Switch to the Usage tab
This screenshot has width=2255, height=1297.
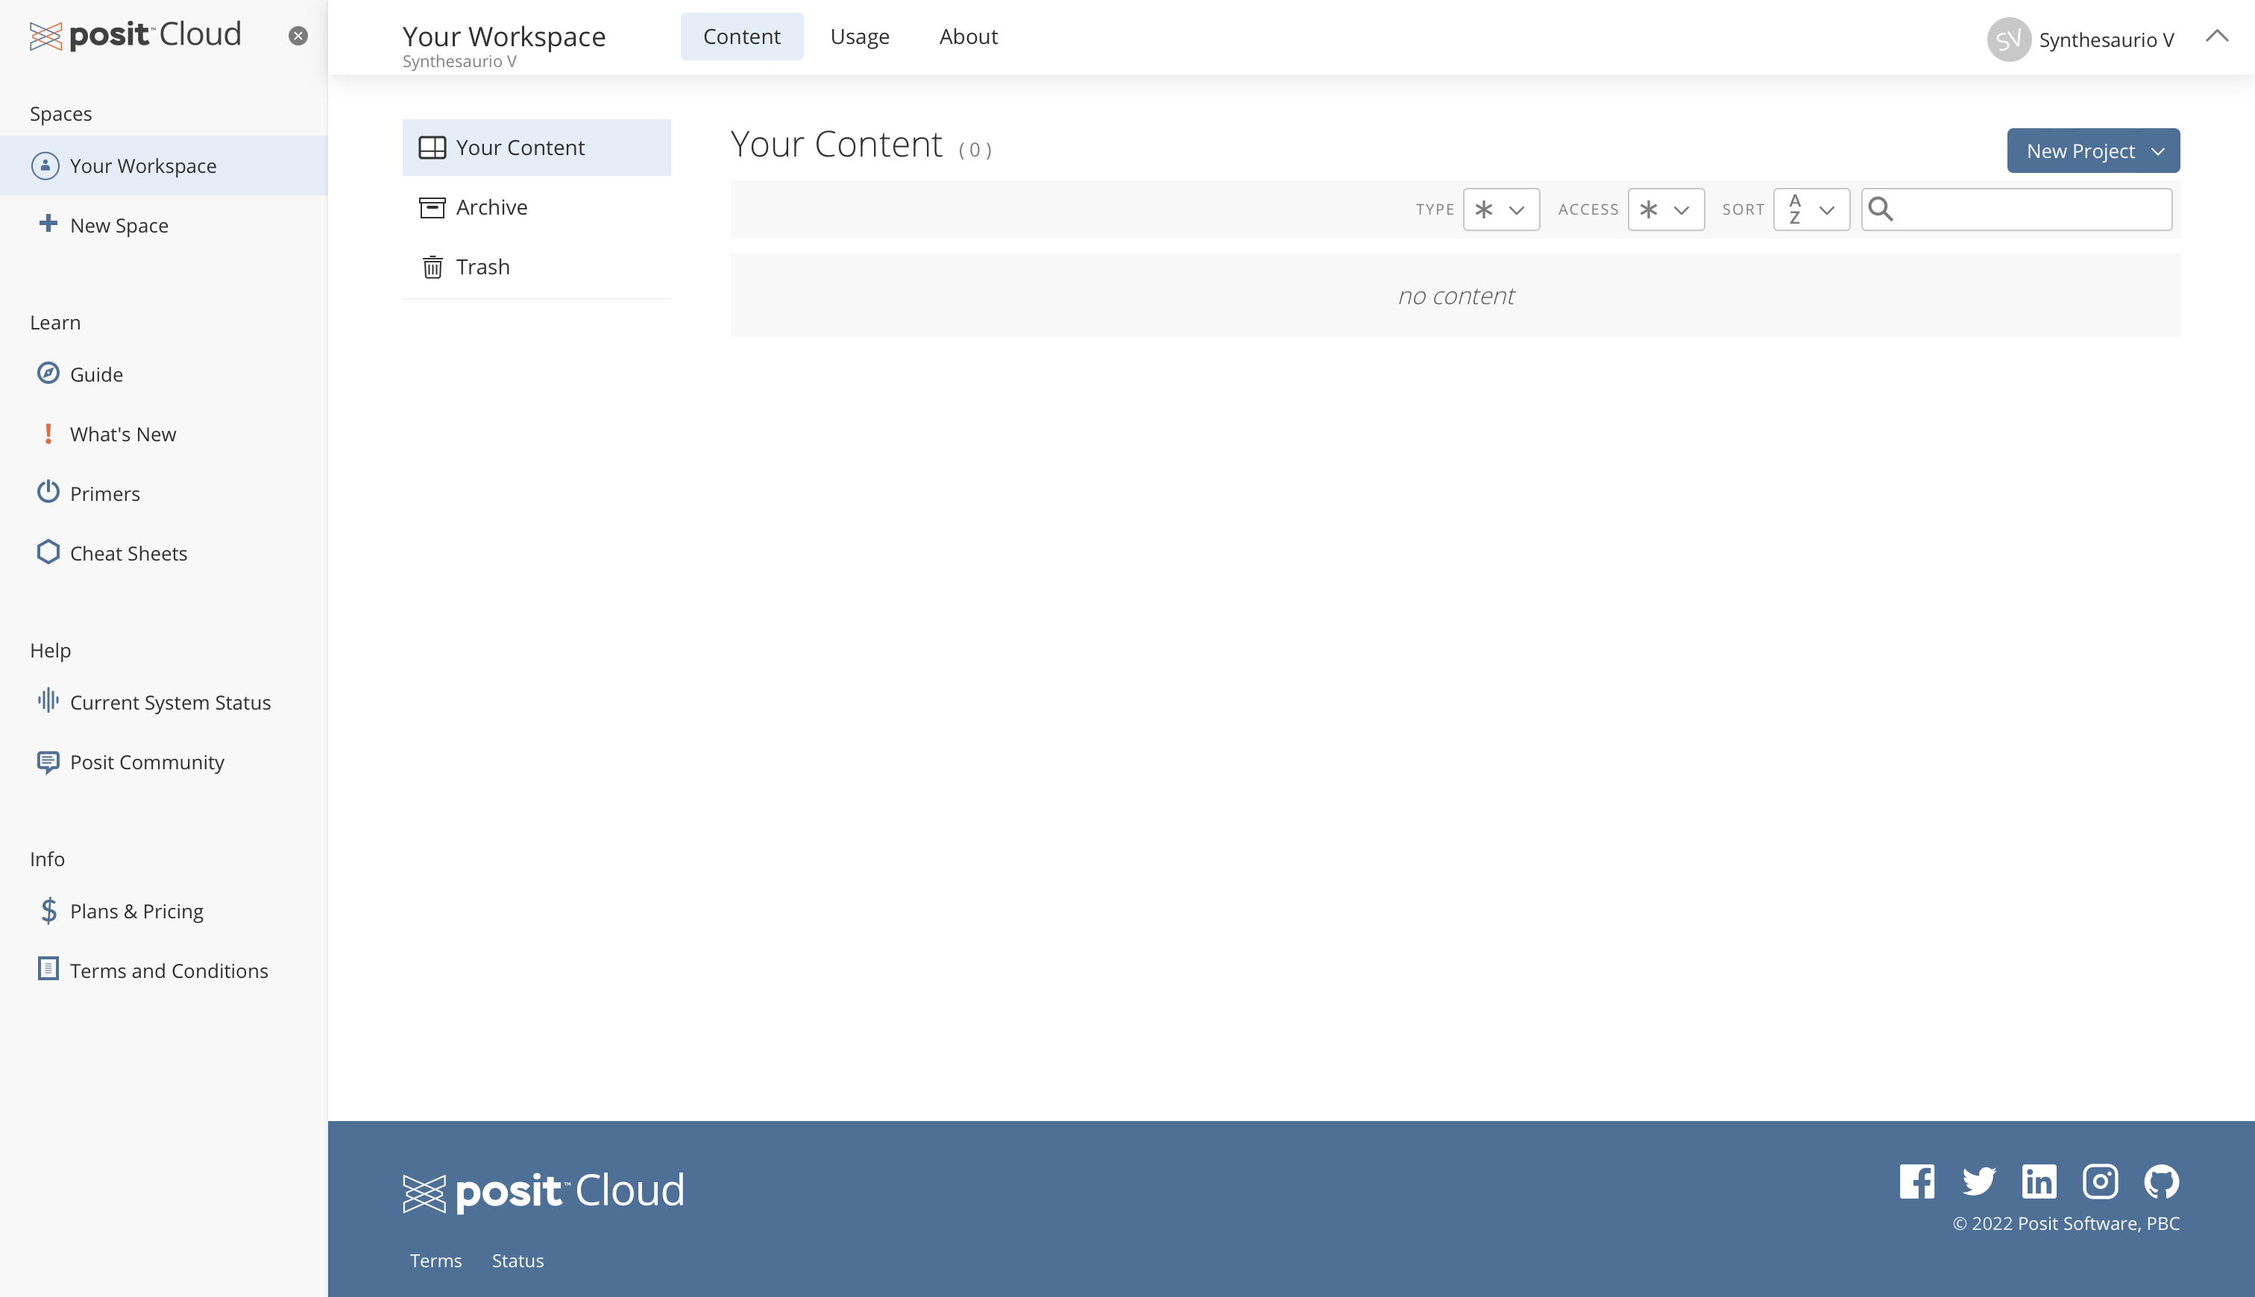click(x=859, y=37)
